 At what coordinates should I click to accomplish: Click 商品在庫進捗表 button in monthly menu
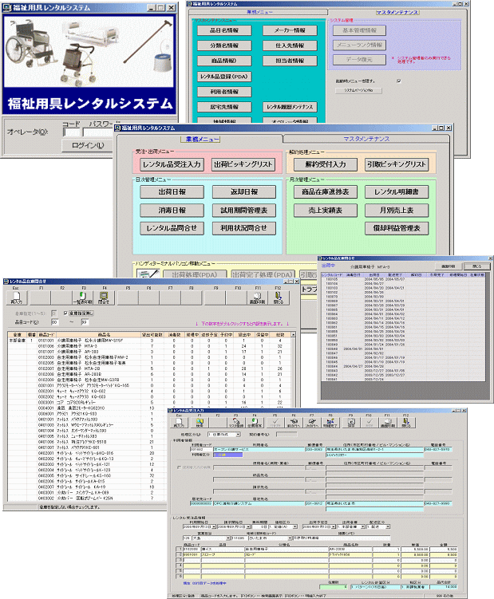[326, 191]
